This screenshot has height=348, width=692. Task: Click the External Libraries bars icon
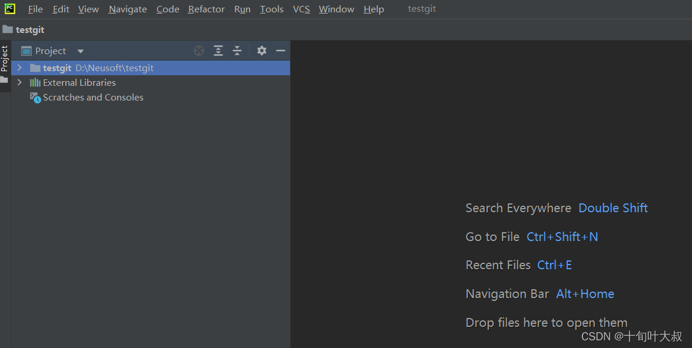(35, 82)
